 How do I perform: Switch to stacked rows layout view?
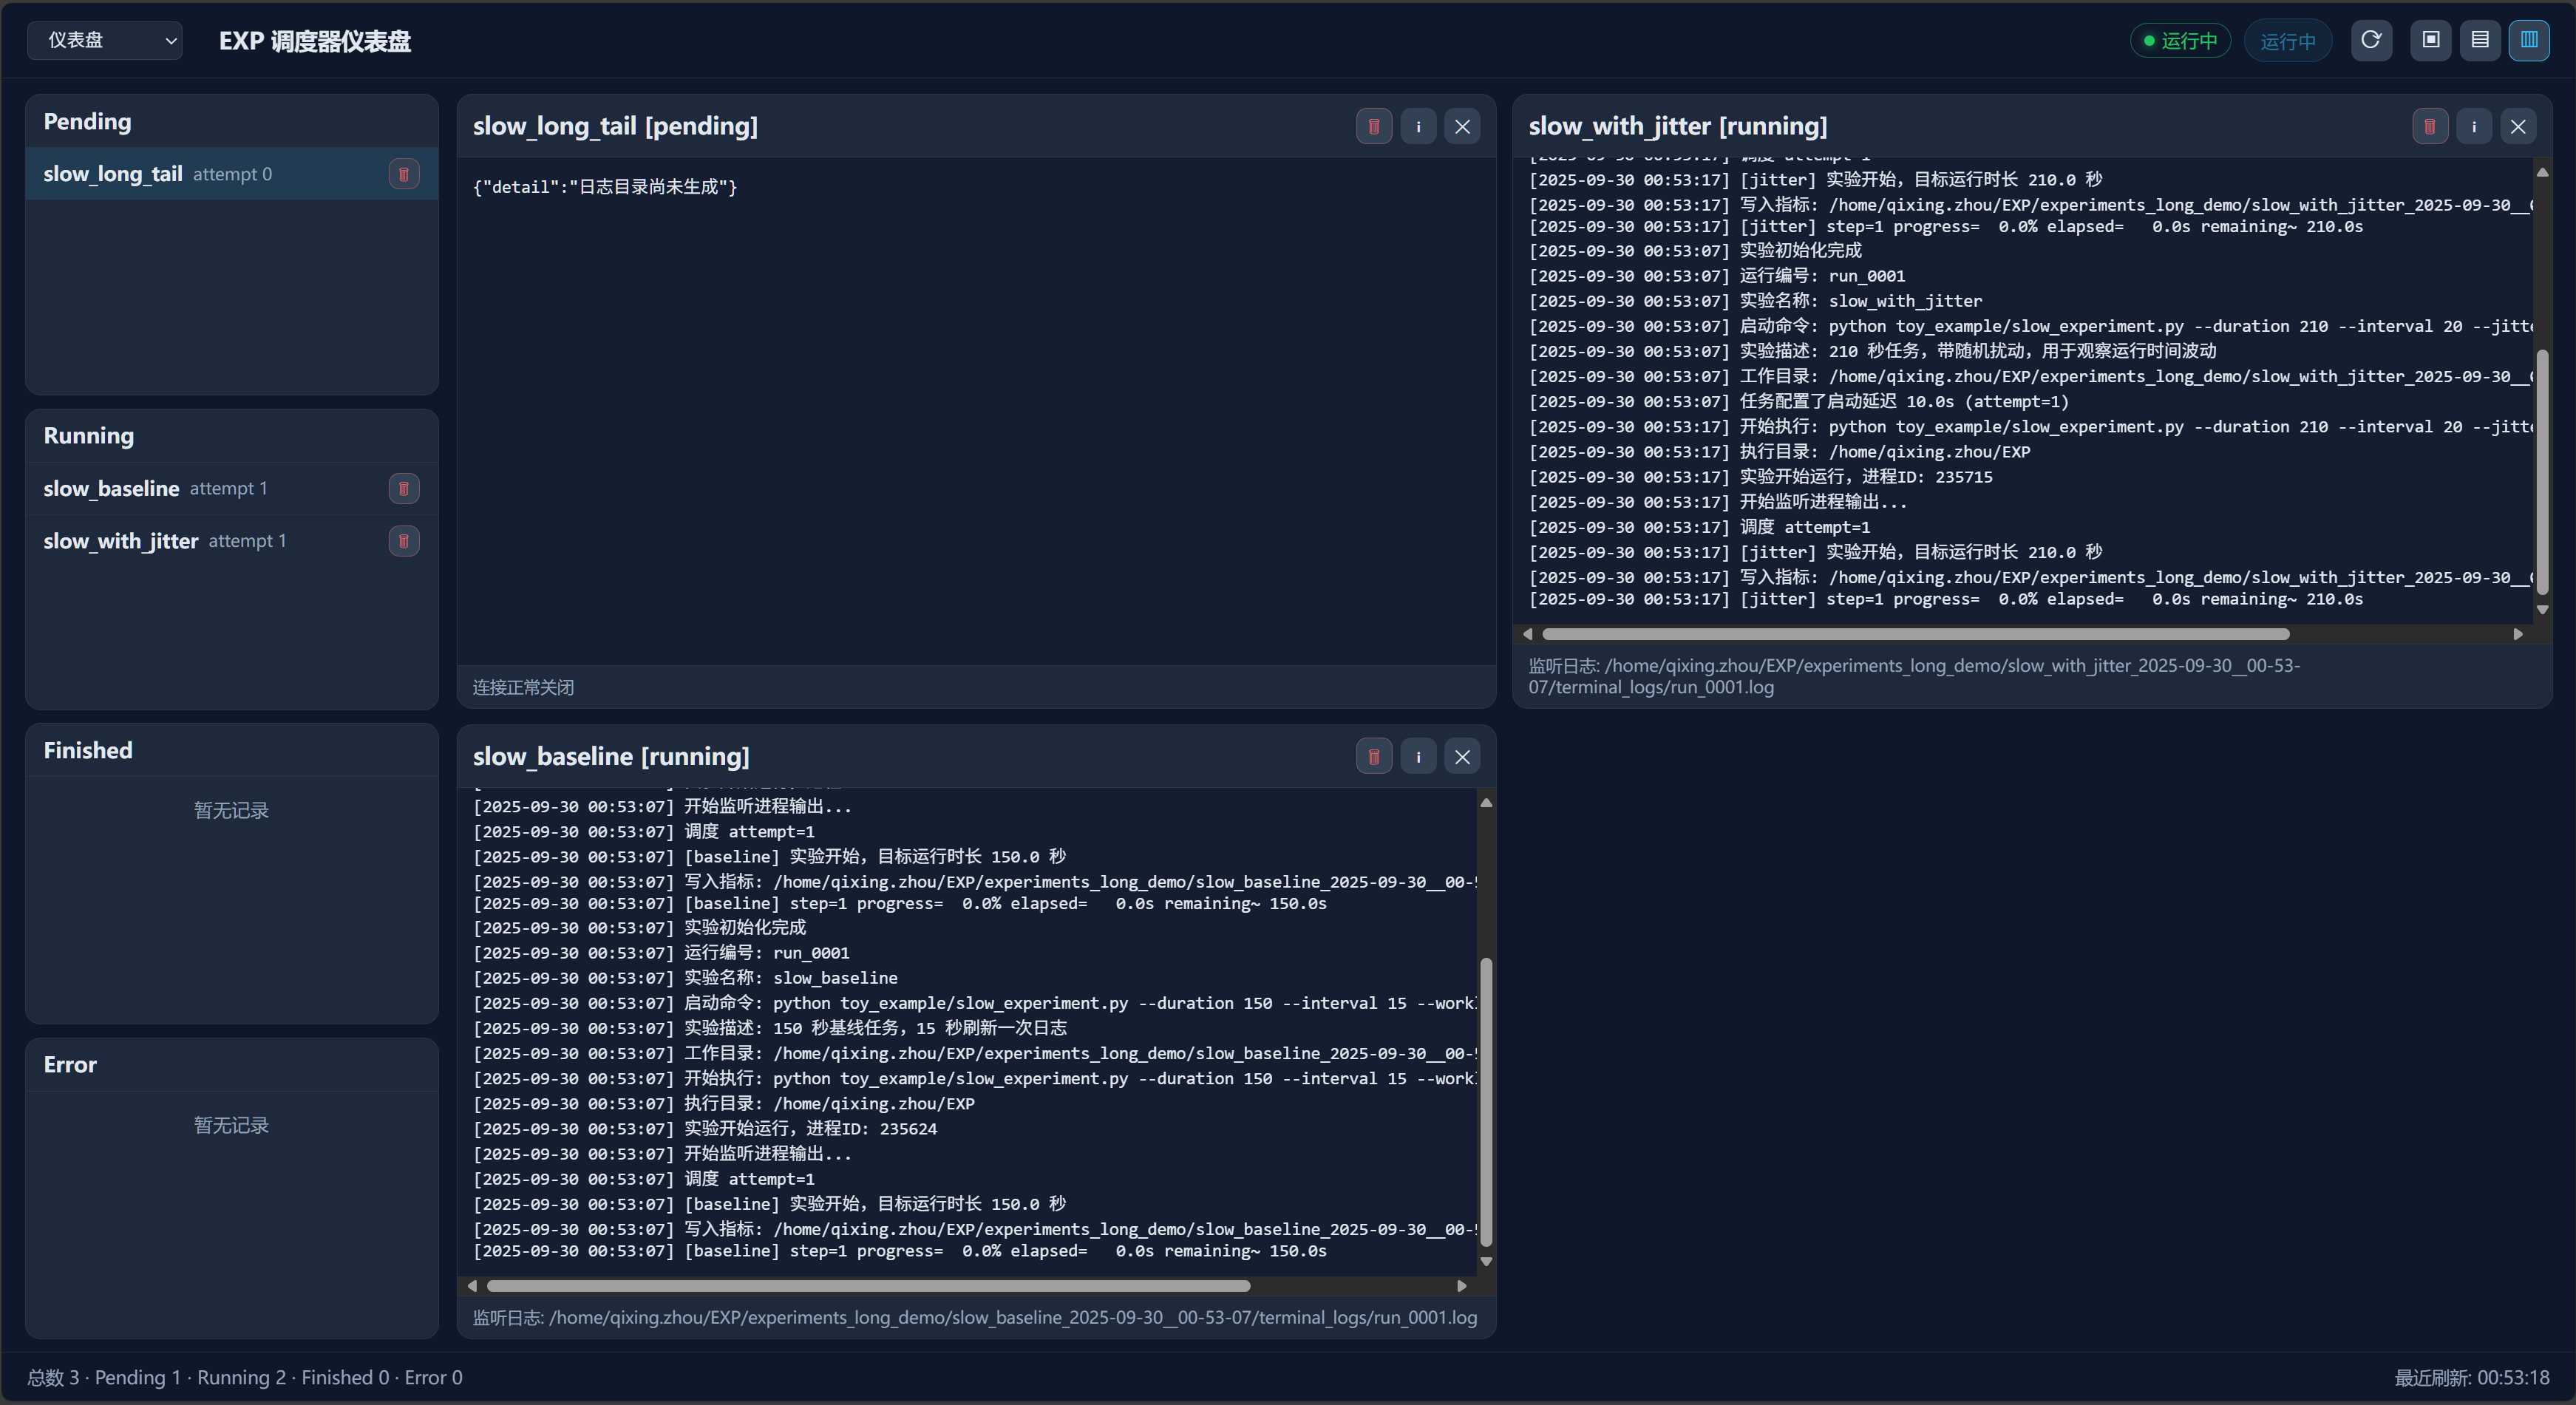point(2480,40)
